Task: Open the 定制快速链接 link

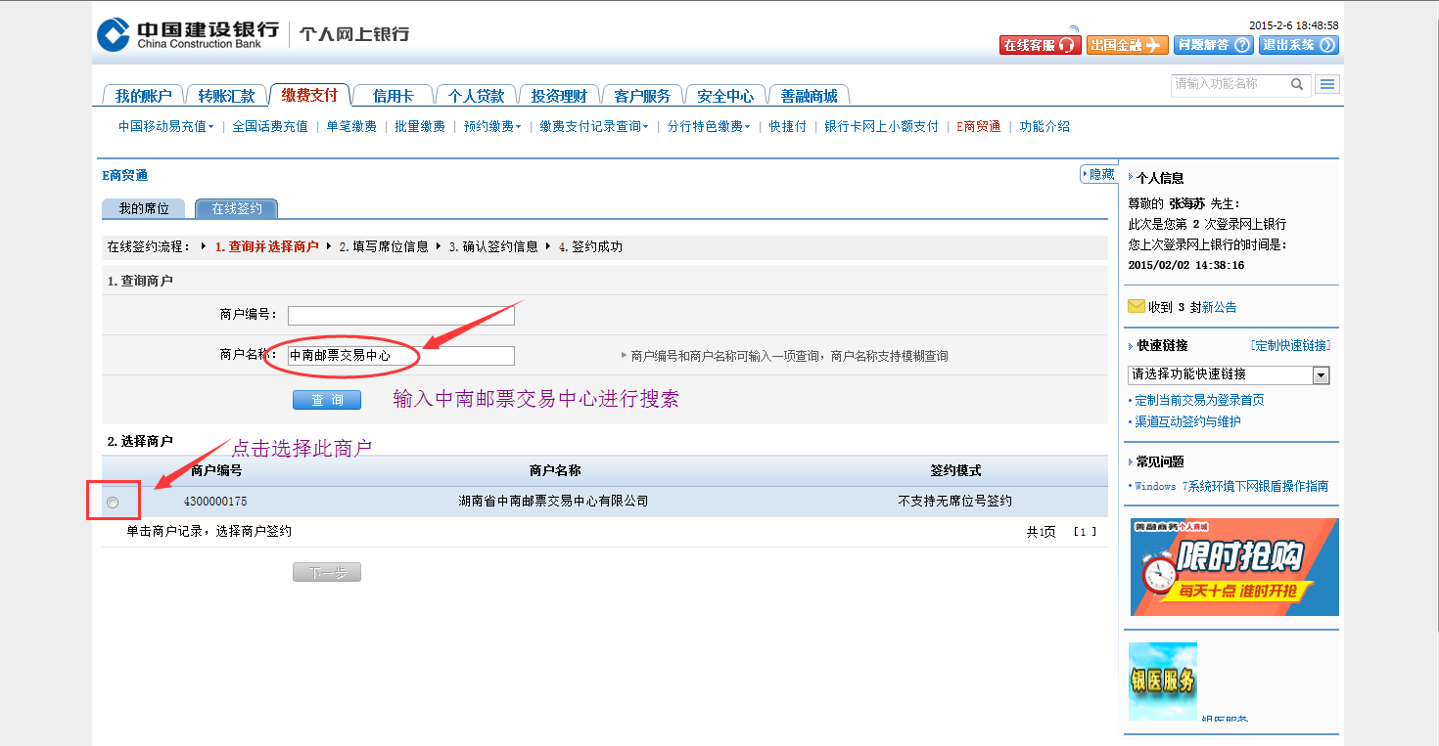Action: [1290, 345]
